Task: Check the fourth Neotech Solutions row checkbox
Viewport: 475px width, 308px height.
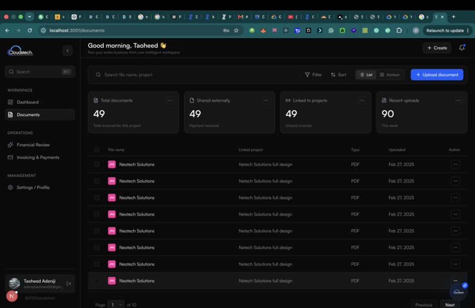Action: pyautogui.click(x=97, y=214)
